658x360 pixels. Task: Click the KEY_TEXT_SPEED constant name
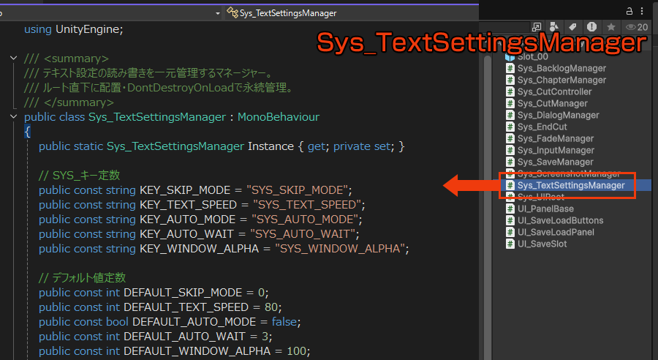pos(188,205)
